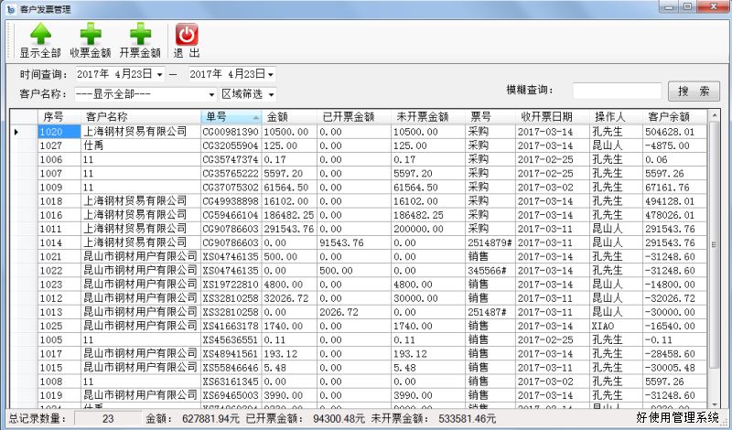Open the end date dropdown
This screenshot has height=430, width=732.
tap(271, 73)
